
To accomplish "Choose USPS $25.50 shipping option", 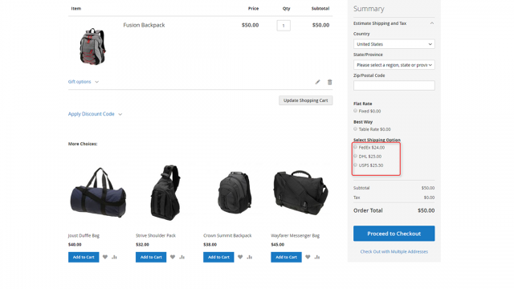I will [355, 165].
